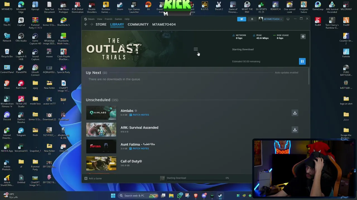Open Fortnite desktop shortcut
The height and width of the screenshot is (200, 357).
coord(346,53)
